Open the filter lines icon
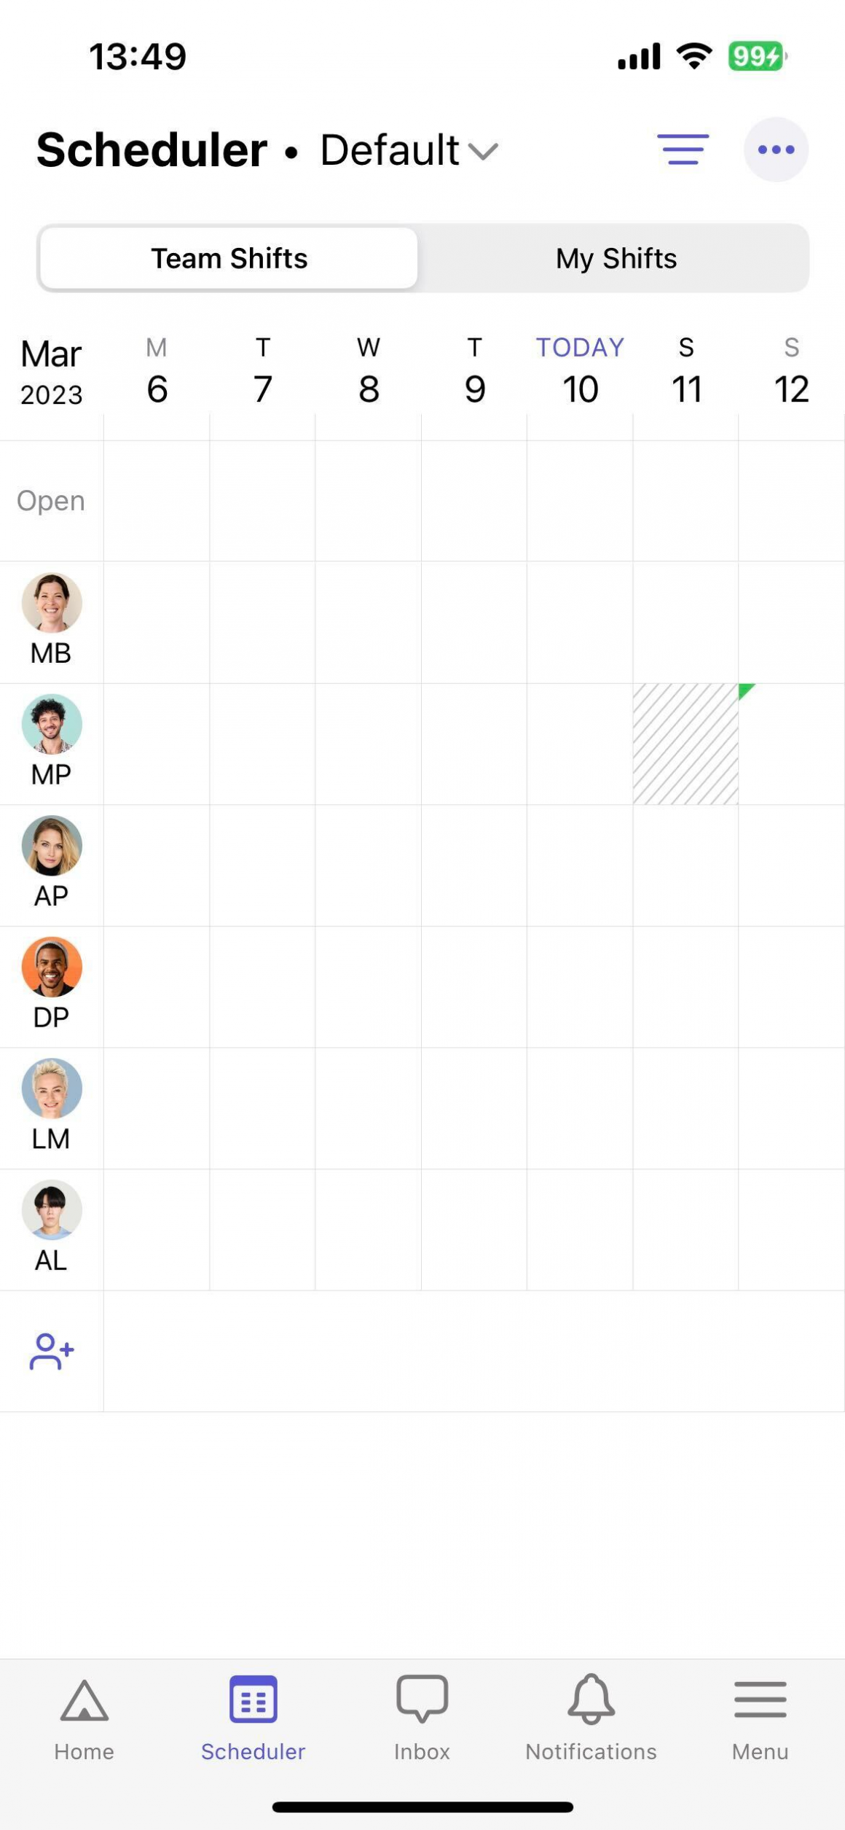This screenshot has width=845, height=1830. click(x=683, y=149)
